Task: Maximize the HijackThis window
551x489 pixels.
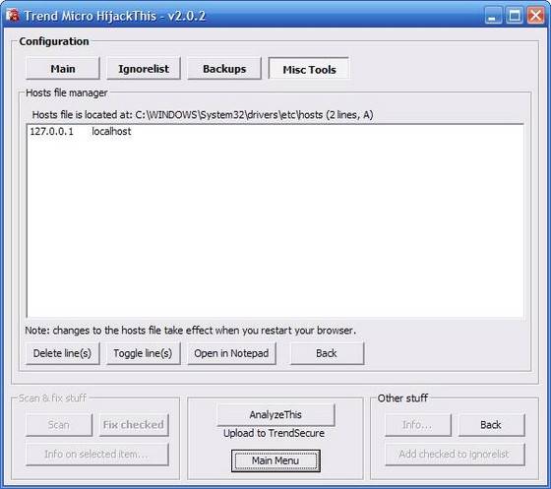Action: (514, 16)
